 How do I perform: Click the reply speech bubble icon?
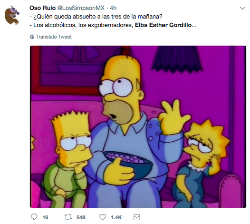pyautogui.click(x=34, y=217)
